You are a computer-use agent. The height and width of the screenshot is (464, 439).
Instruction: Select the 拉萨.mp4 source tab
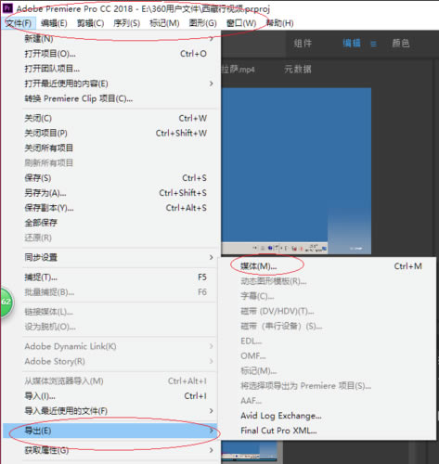point(238,70)
